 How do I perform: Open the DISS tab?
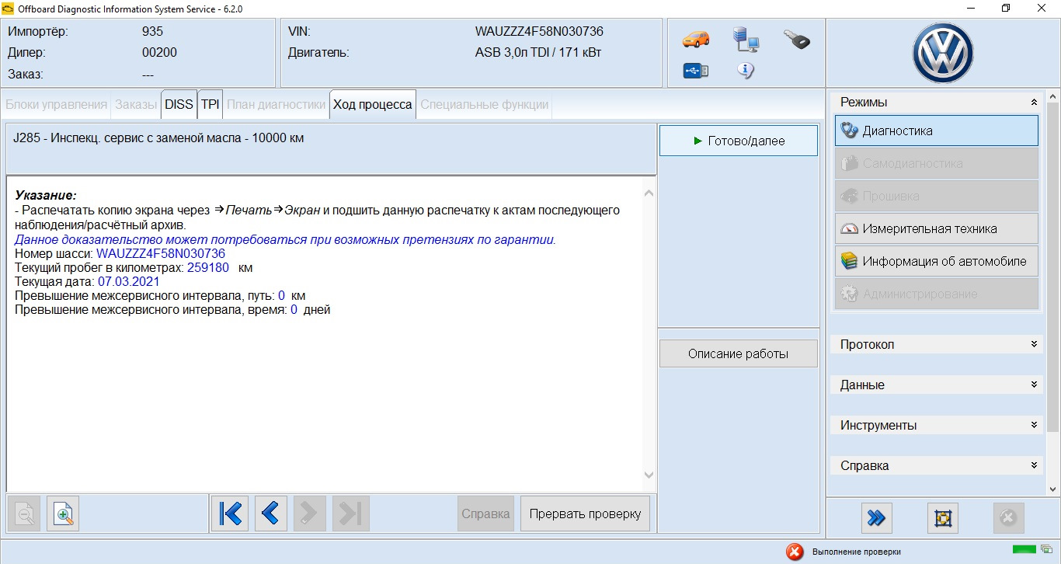(179, 104)
